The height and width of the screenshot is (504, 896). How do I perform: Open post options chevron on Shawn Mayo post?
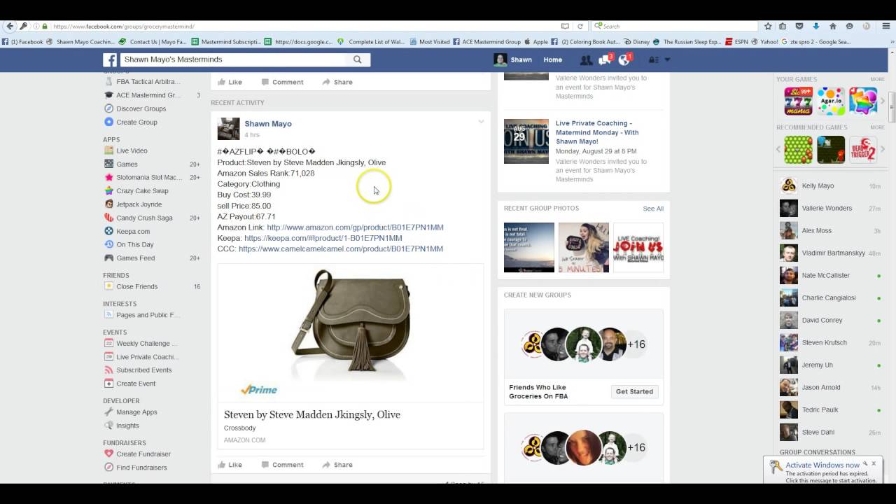(x=481, y=122)
